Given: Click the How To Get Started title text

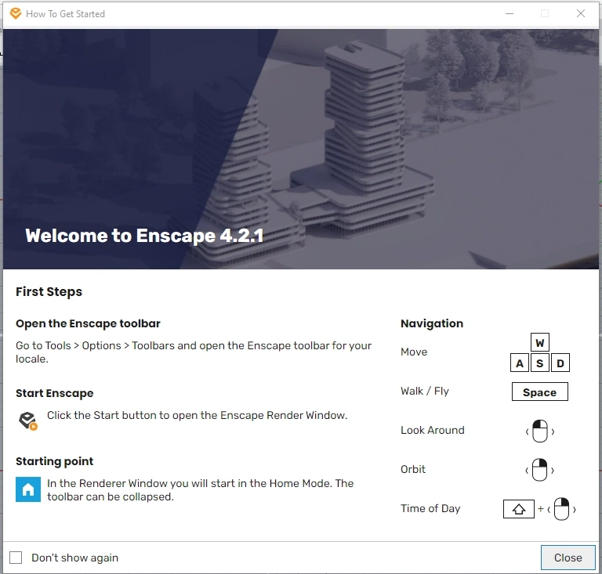Looking at the screenshot, I should [65, 14].
